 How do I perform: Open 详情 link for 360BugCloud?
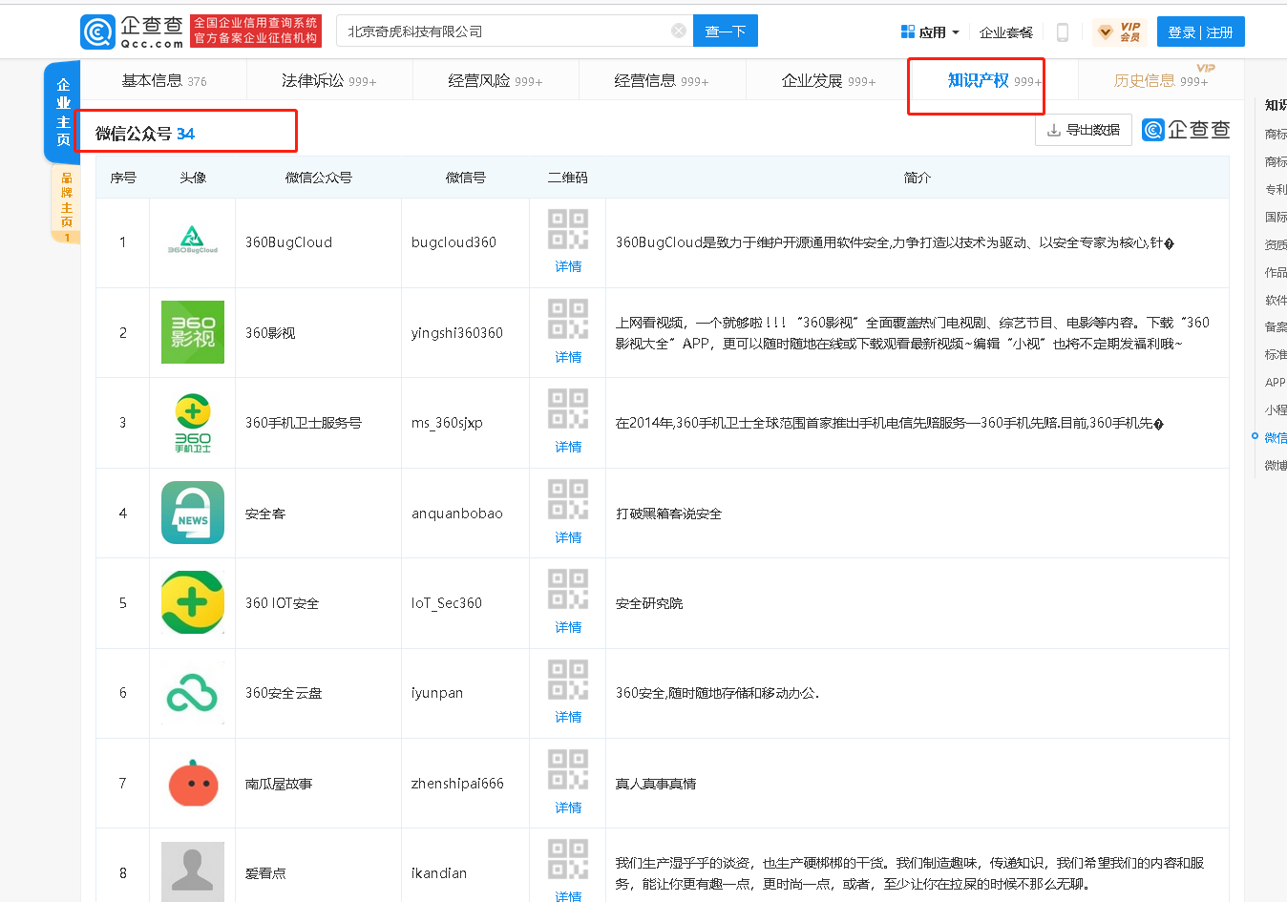[x=568, y=266]
